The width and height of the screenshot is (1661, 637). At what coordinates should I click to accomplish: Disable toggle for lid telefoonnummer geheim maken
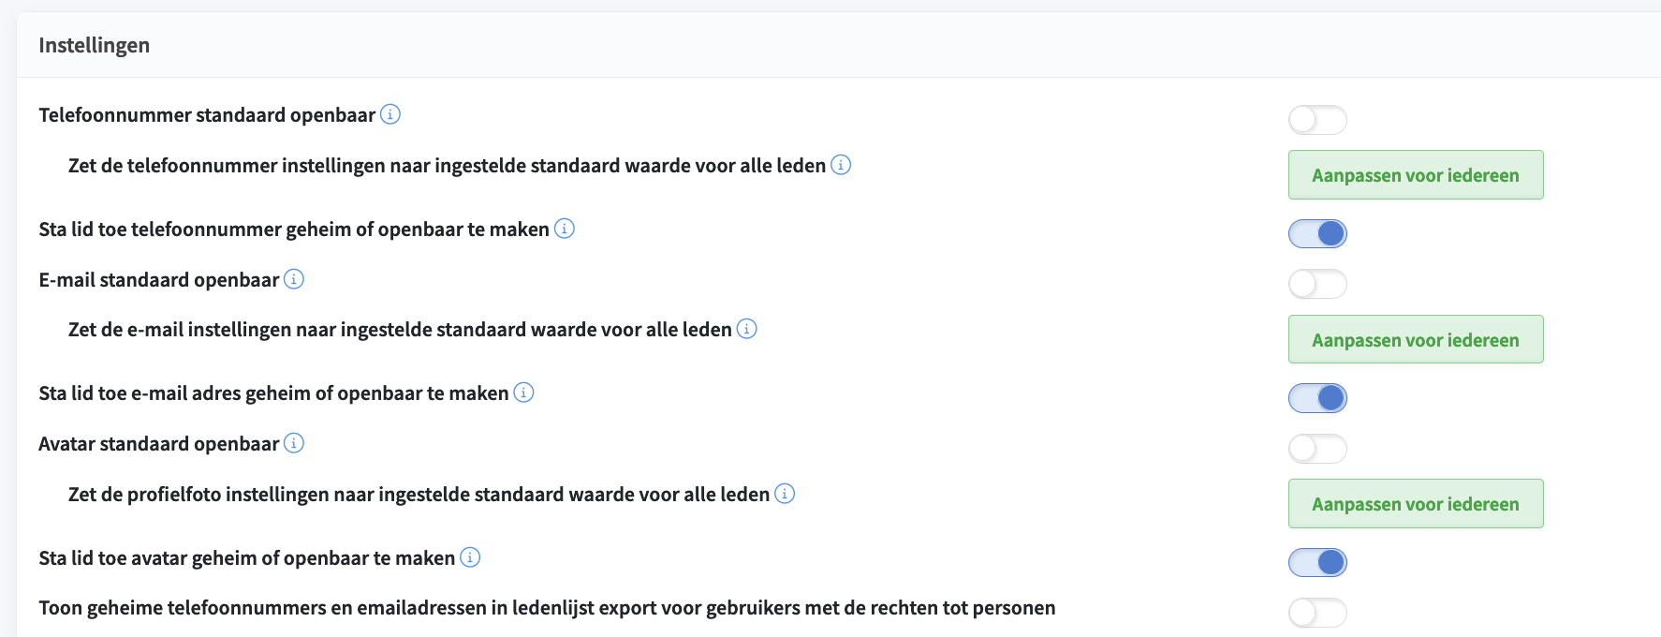point(1317,233)
